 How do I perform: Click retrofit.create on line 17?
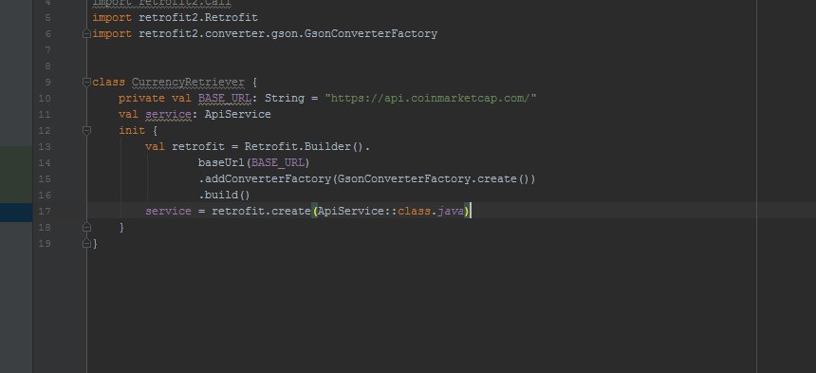pyautogui.click(x=261, y=211)
